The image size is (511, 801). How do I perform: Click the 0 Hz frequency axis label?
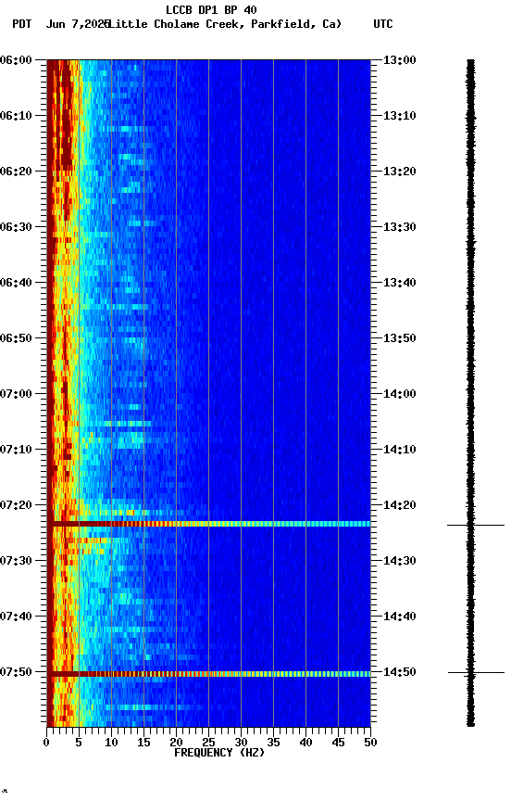(x=47, y=743)
